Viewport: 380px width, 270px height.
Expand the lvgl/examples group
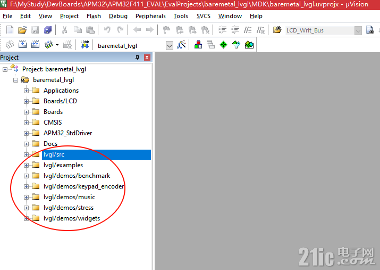click(x=26, y=165)
